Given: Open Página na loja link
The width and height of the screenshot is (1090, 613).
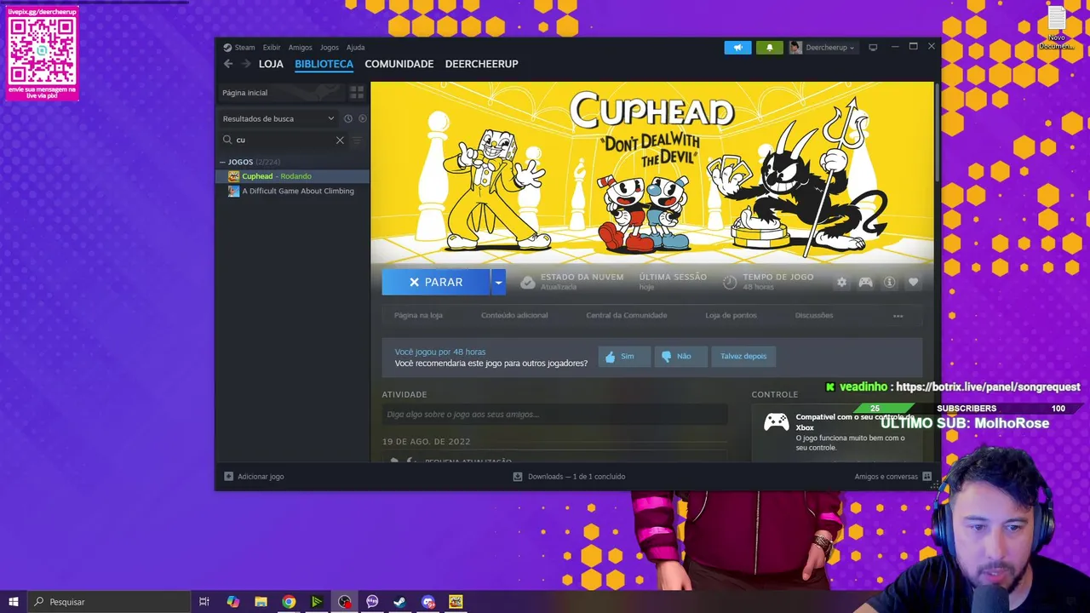Looking at the screenshot, I should click(x=418, y=315).
